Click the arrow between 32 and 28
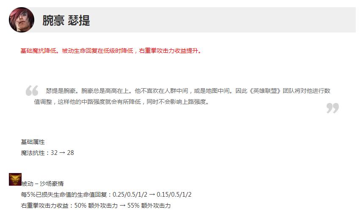The height and width of the screenshot is (222, 360). pos(62,153)
